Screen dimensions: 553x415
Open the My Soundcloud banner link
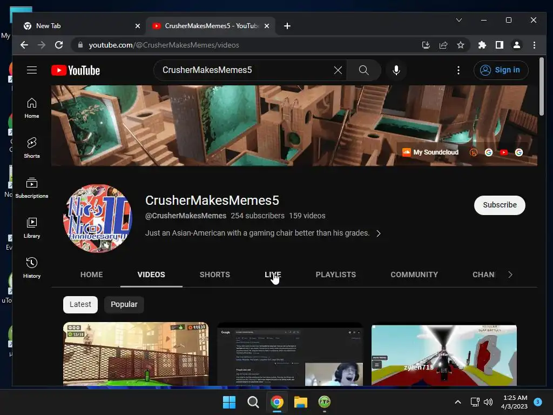pos(430,152)
